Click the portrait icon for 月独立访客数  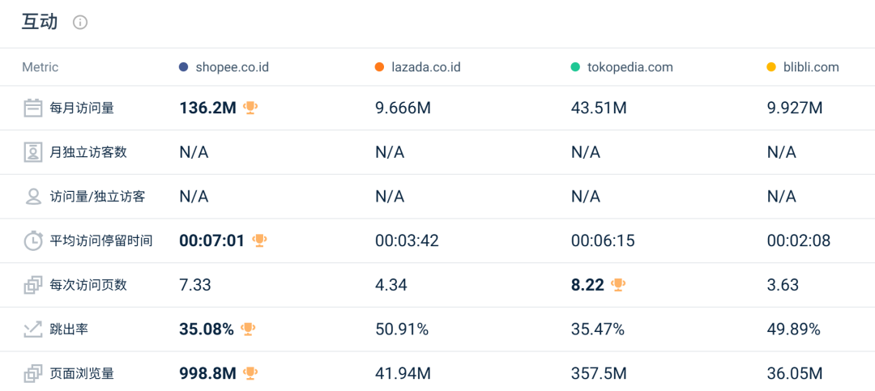(33, 152)
